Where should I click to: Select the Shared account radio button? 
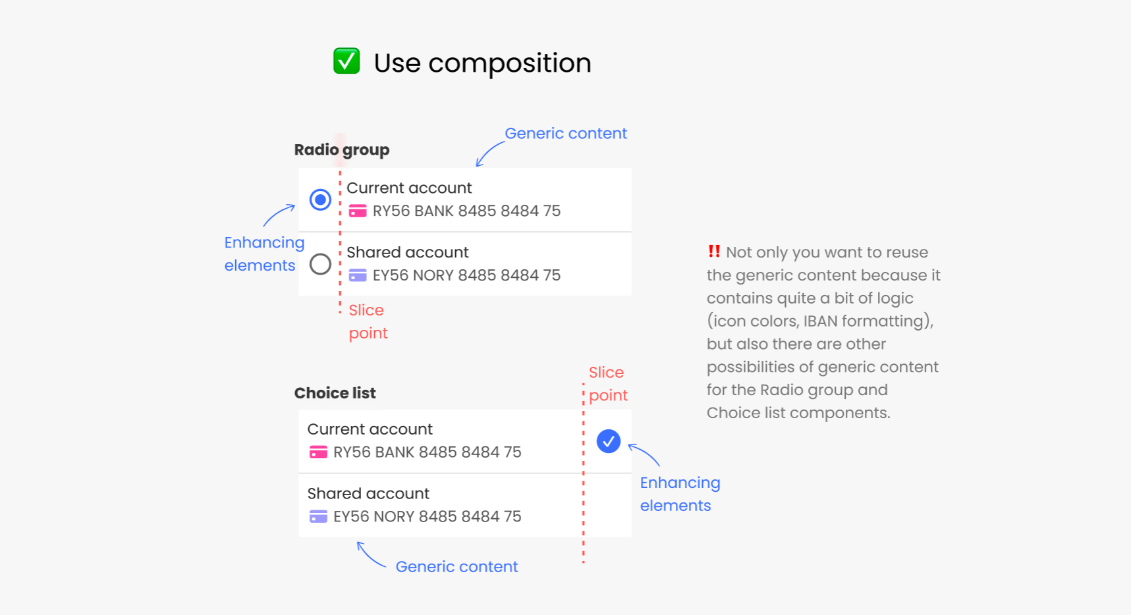tap(320, 264)
